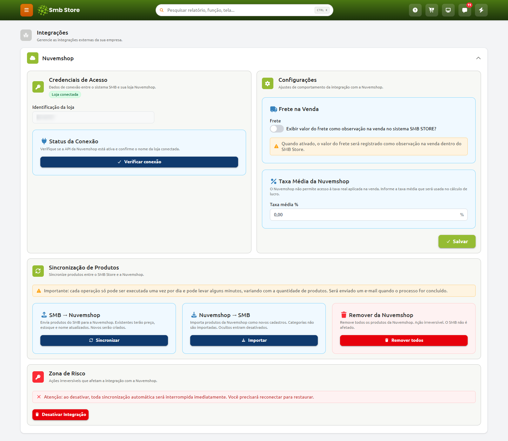Click the red Zona de Risco key icon
This screenshot has width=508, height=441.
pos(38,377)
